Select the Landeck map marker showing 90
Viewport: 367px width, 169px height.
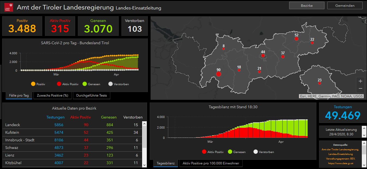(219, 74)
